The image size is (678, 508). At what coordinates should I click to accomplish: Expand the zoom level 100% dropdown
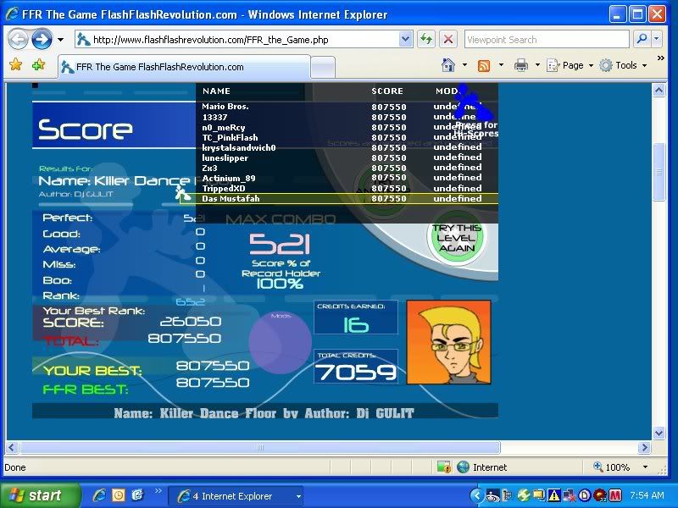click(646, 467)
